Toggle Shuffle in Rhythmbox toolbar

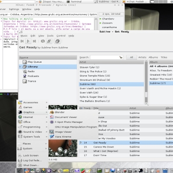[x=49, y=41]
